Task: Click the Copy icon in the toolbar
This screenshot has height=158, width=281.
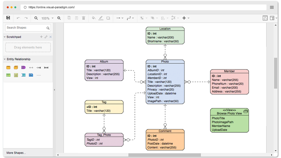Action: tap(69, 18)
